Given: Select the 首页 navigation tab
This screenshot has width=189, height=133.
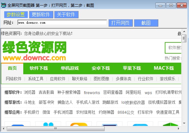Looking at the screenshot, I should (x=12, y=68).
